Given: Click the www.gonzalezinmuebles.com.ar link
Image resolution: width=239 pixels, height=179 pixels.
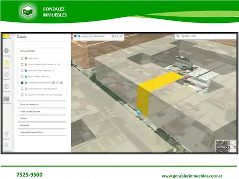Looking at the screenshot, I should click(192, 176).
